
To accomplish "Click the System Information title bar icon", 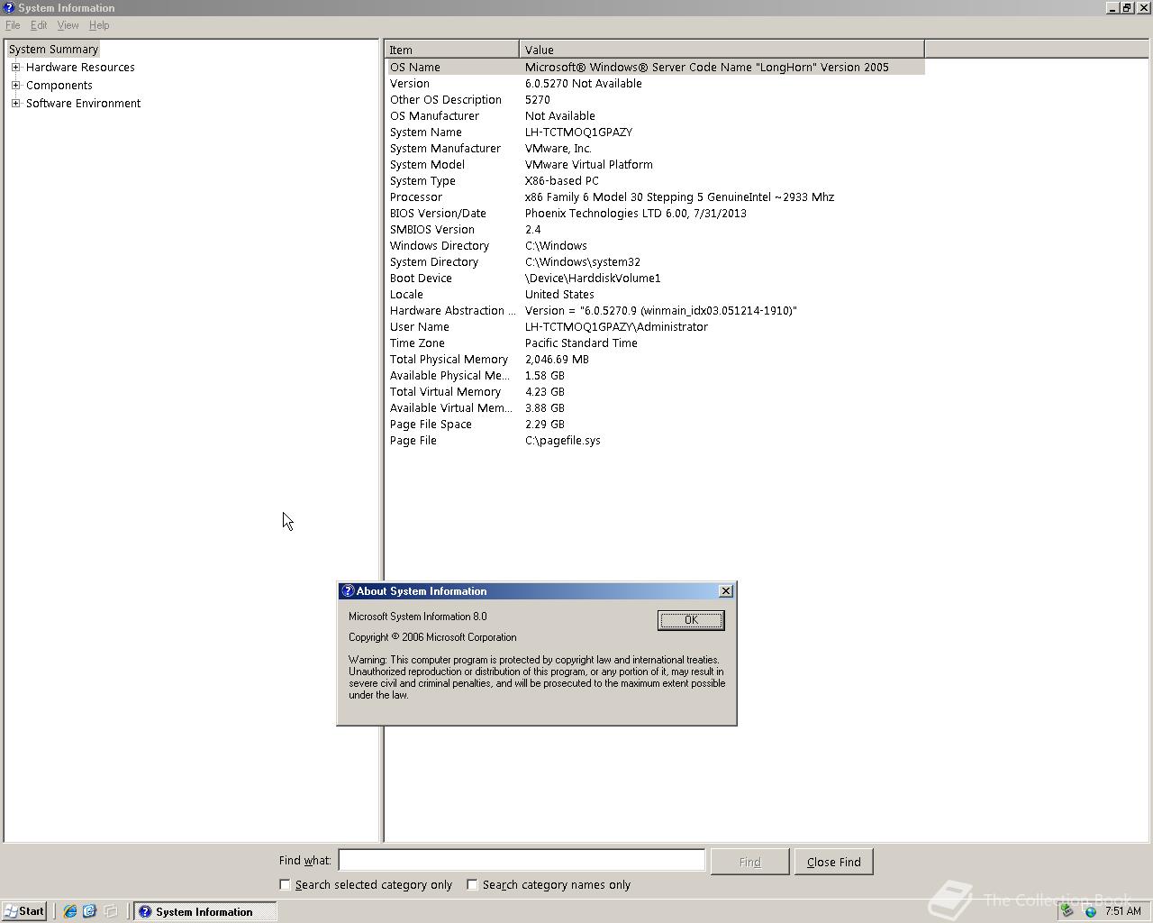I will click(9, 8).
